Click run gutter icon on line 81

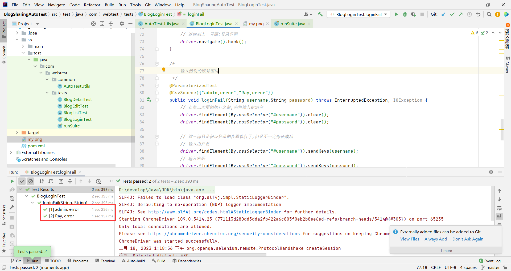coord(149,100)
